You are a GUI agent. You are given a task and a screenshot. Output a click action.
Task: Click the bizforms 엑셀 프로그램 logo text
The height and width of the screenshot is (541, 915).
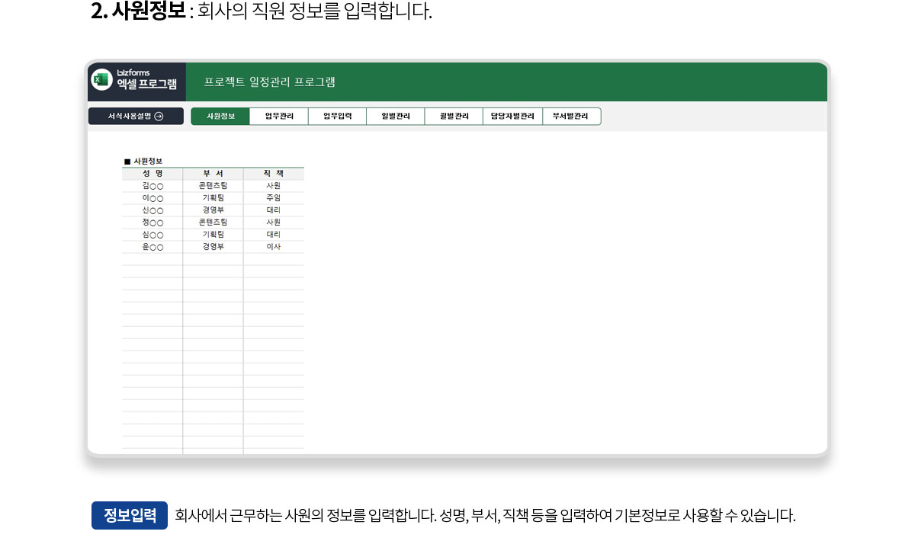[146, 80]
